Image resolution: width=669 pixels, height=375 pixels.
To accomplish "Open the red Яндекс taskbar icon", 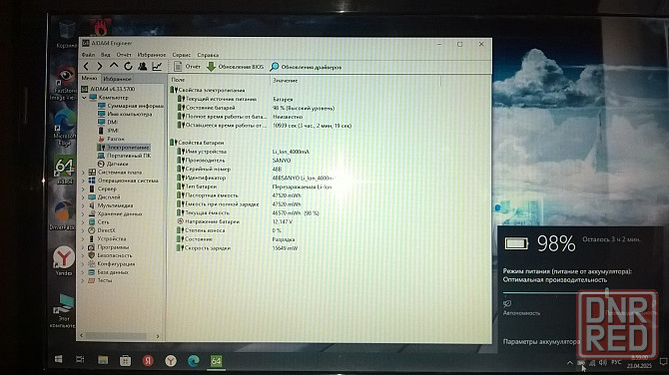I will 148,361.
